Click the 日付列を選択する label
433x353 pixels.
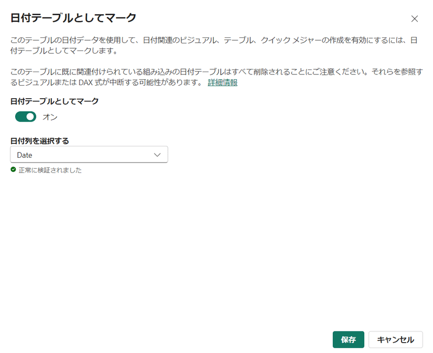(40, 141)
